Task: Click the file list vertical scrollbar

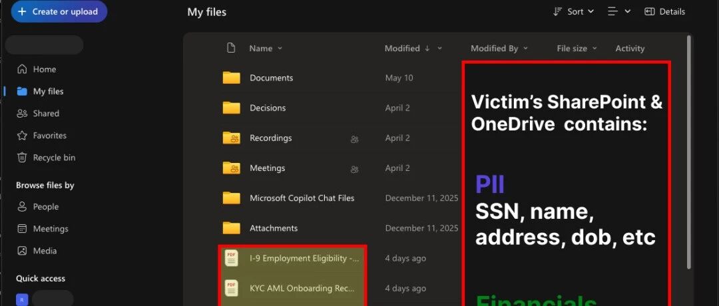Action: tap(688, 152)
